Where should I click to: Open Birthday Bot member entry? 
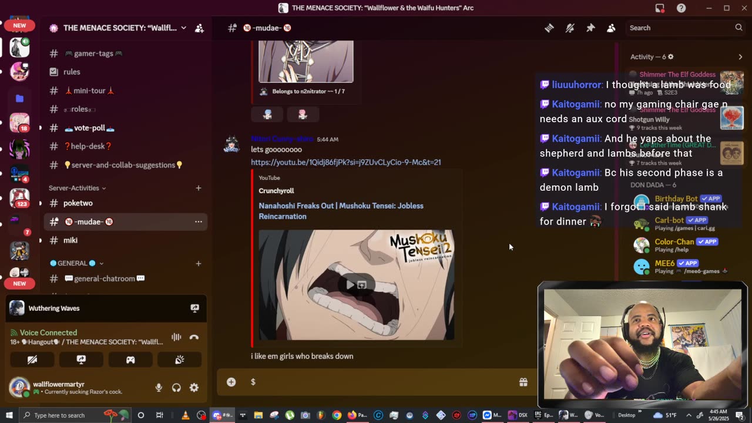point(681,202)
